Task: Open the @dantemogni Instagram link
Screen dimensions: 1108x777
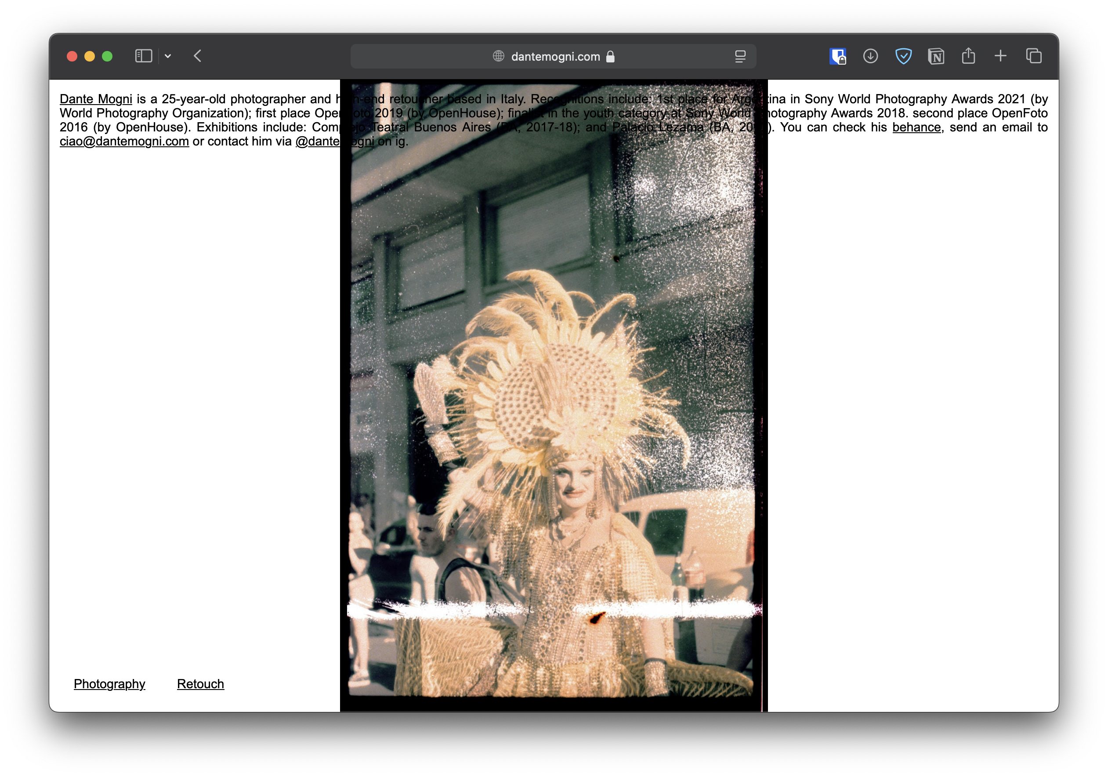Action: (x=334, y=142)
